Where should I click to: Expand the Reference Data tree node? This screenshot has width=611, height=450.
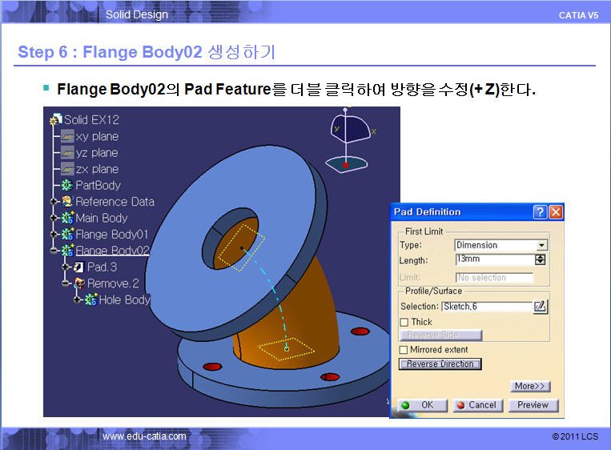[x=54, y=202]
